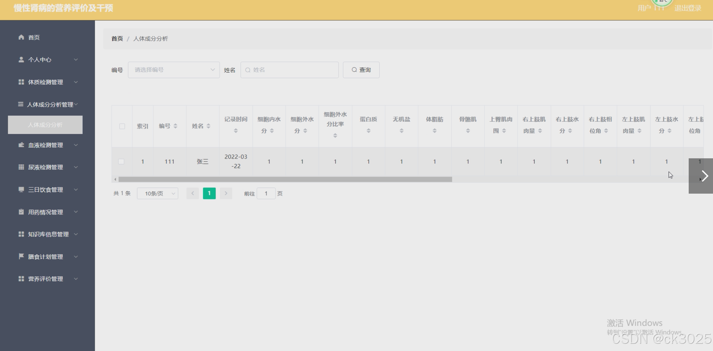Click the 查询 search button
The height and width of the screenshot is (351, 713).
pyautogui.click(x=361, y=70)
